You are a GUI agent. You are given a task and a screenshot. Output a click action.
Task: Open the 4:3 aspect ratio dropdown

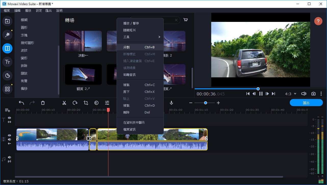(x=291, y=94)
